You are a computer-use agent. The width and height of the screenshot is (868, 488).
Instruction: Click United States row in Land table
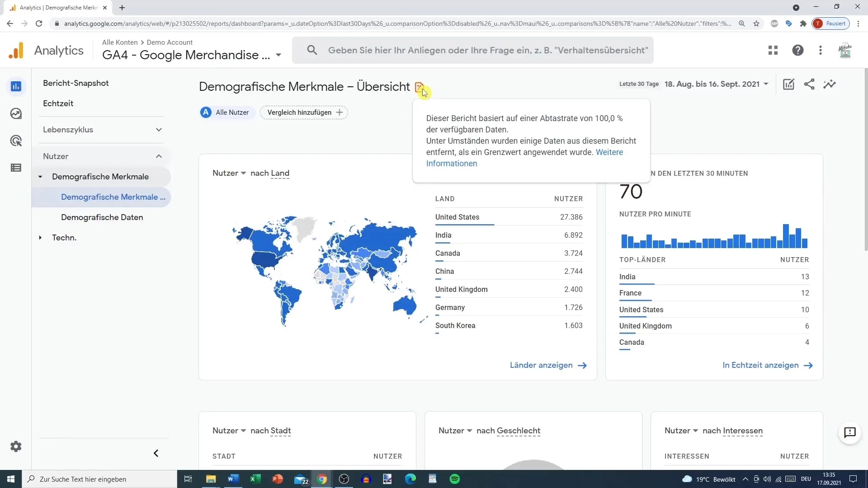click(509, 217)
